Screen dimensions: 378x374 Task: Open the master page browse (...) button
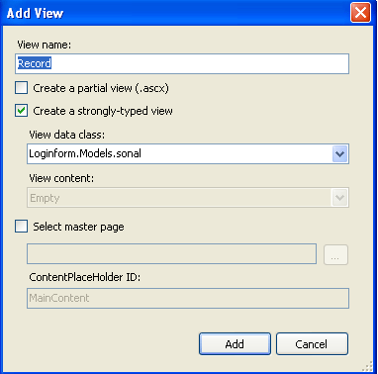(335, 254)
